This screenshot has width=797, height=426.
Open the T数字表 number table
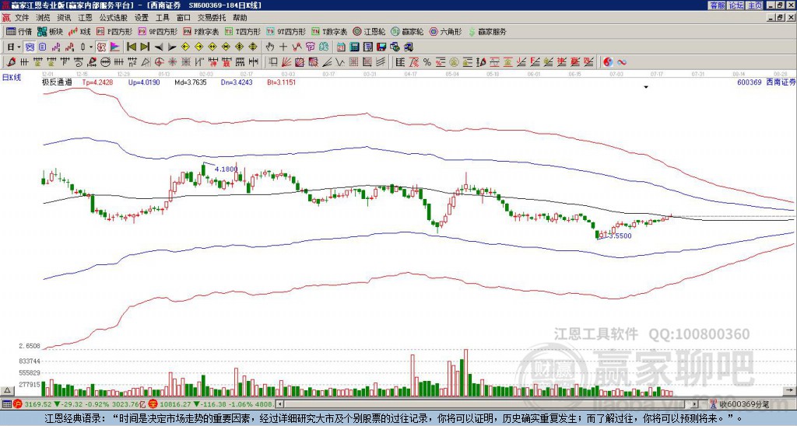pos(329,31)
